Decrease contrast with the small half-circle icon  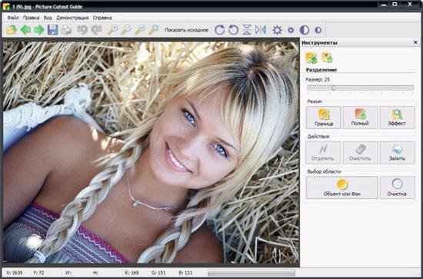(318, 30)
